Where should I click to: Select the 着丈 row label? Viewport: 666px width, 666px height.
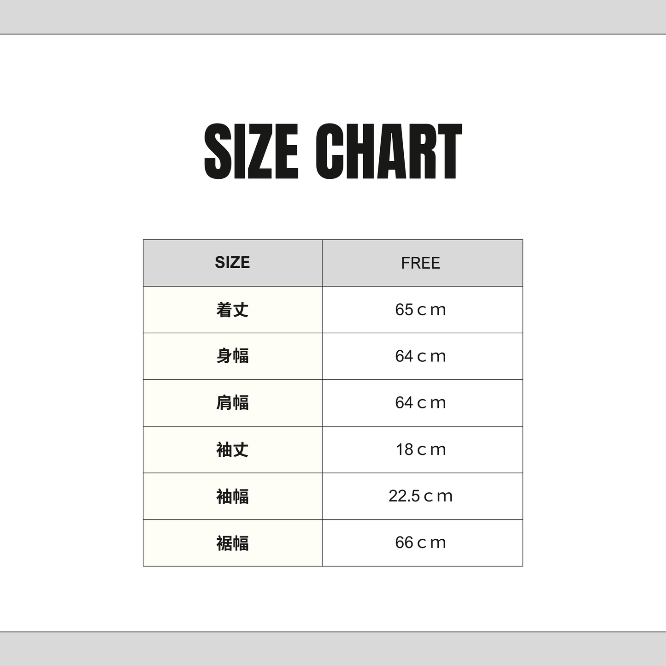tap(232, 310)
